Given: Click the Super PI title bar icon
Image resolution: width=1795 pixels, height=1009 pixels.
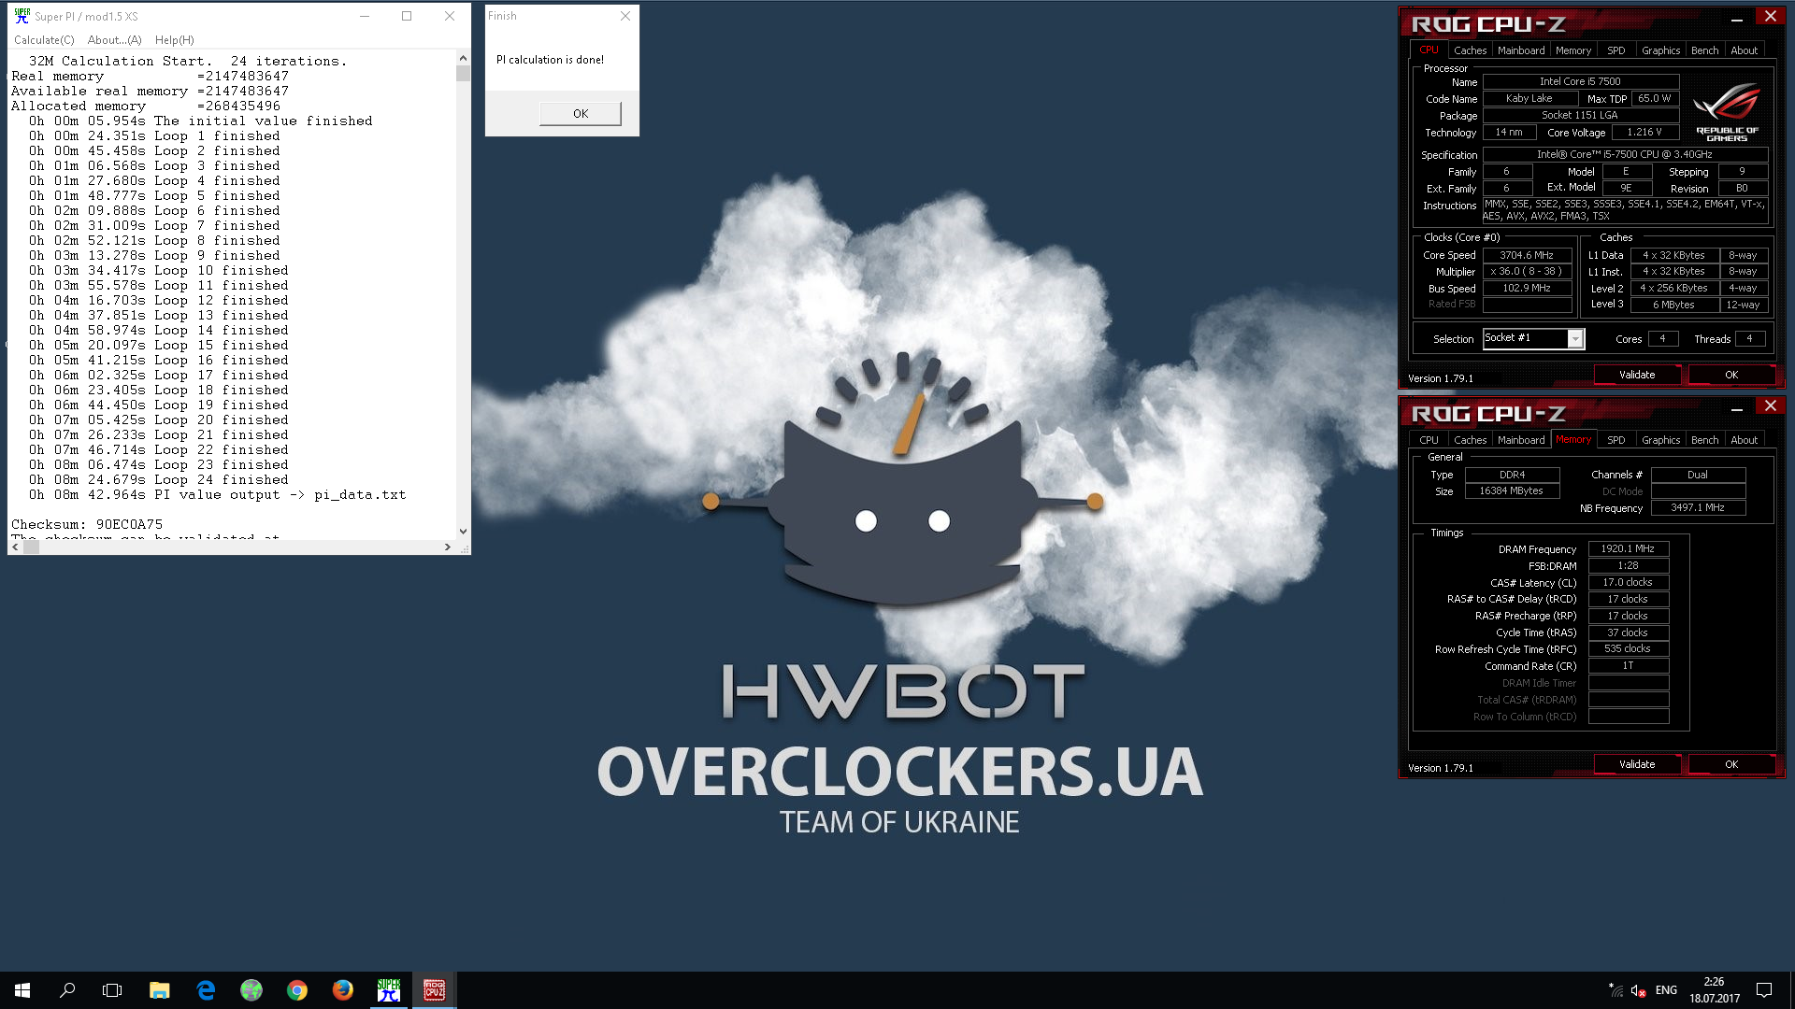Looking at the screenshot, I should coord(22,16).
